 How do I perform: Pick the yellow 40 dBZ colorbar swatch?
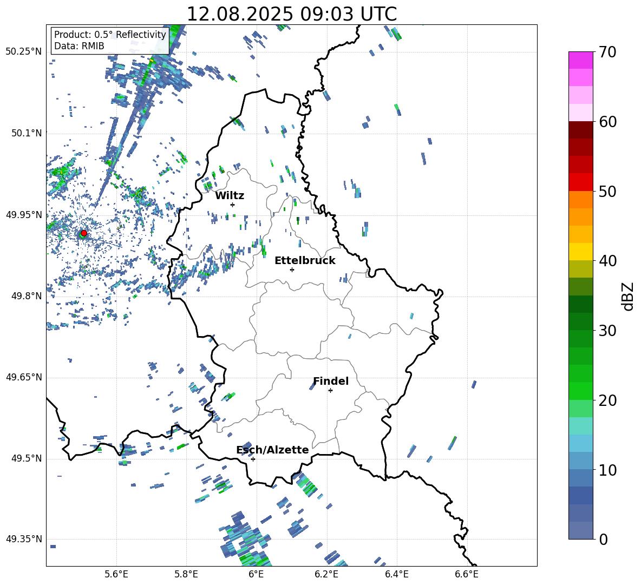tap(580, 252)
